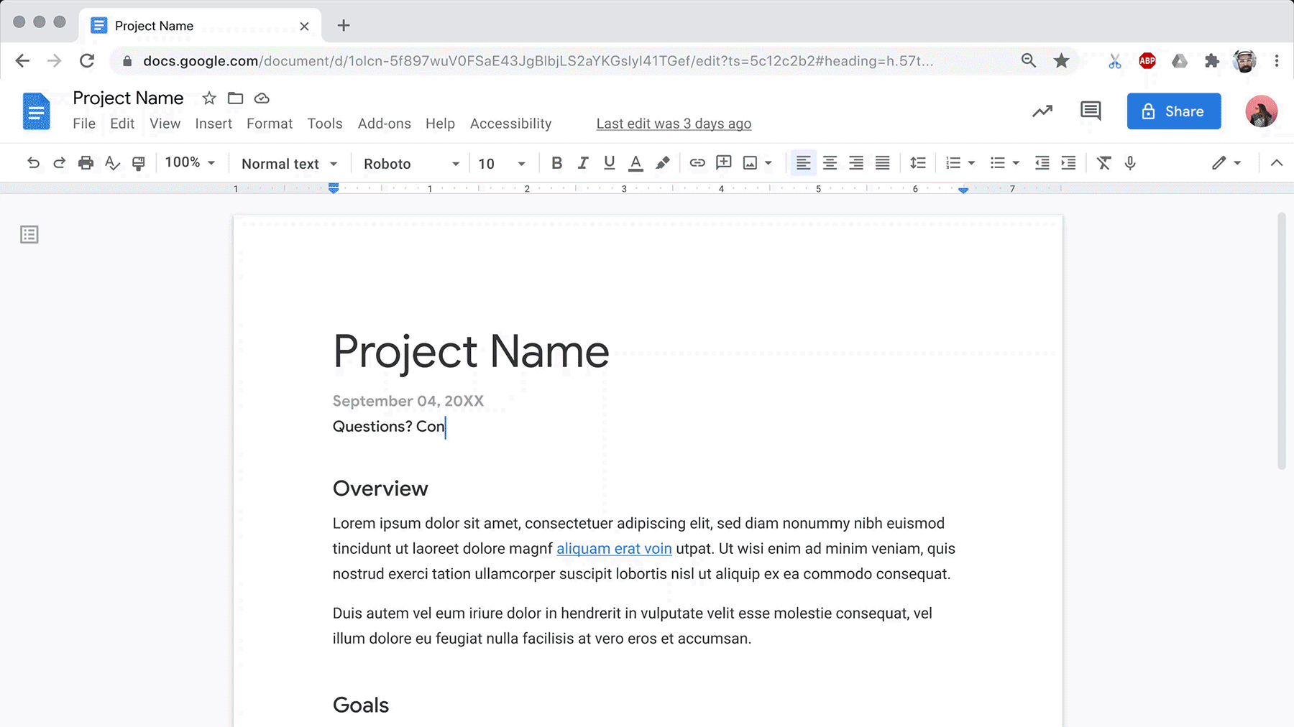Open the Insert menu
The width and height of the screenshot is (1294, 727).
(x=214, y=124)
